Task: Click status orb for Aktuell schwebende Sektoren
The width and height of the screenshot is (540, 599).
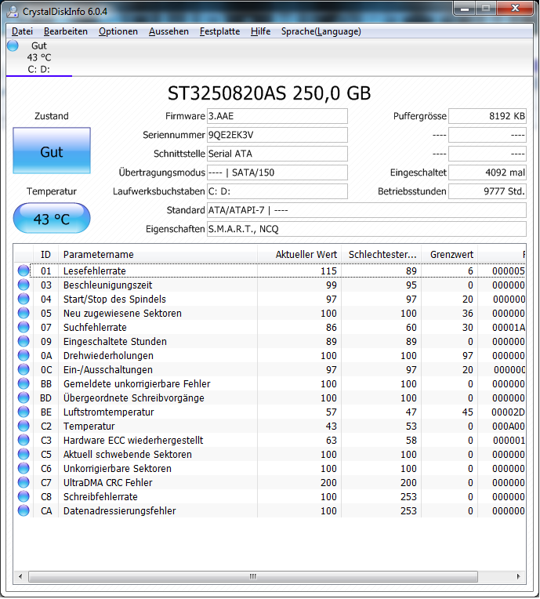Action: 24,454
